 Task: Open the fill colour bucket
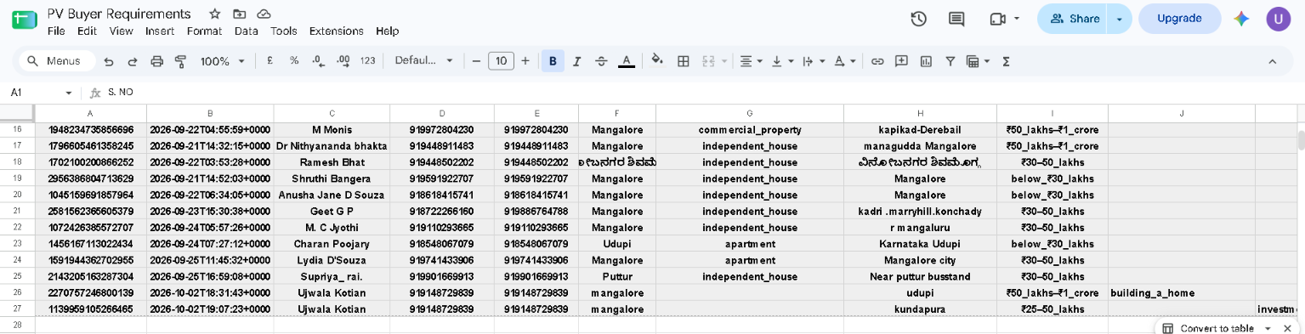(x=656, y=61)
